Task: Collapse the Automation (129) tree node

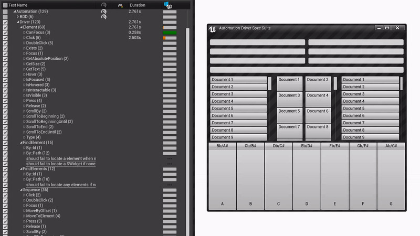Action: point(15,12)
